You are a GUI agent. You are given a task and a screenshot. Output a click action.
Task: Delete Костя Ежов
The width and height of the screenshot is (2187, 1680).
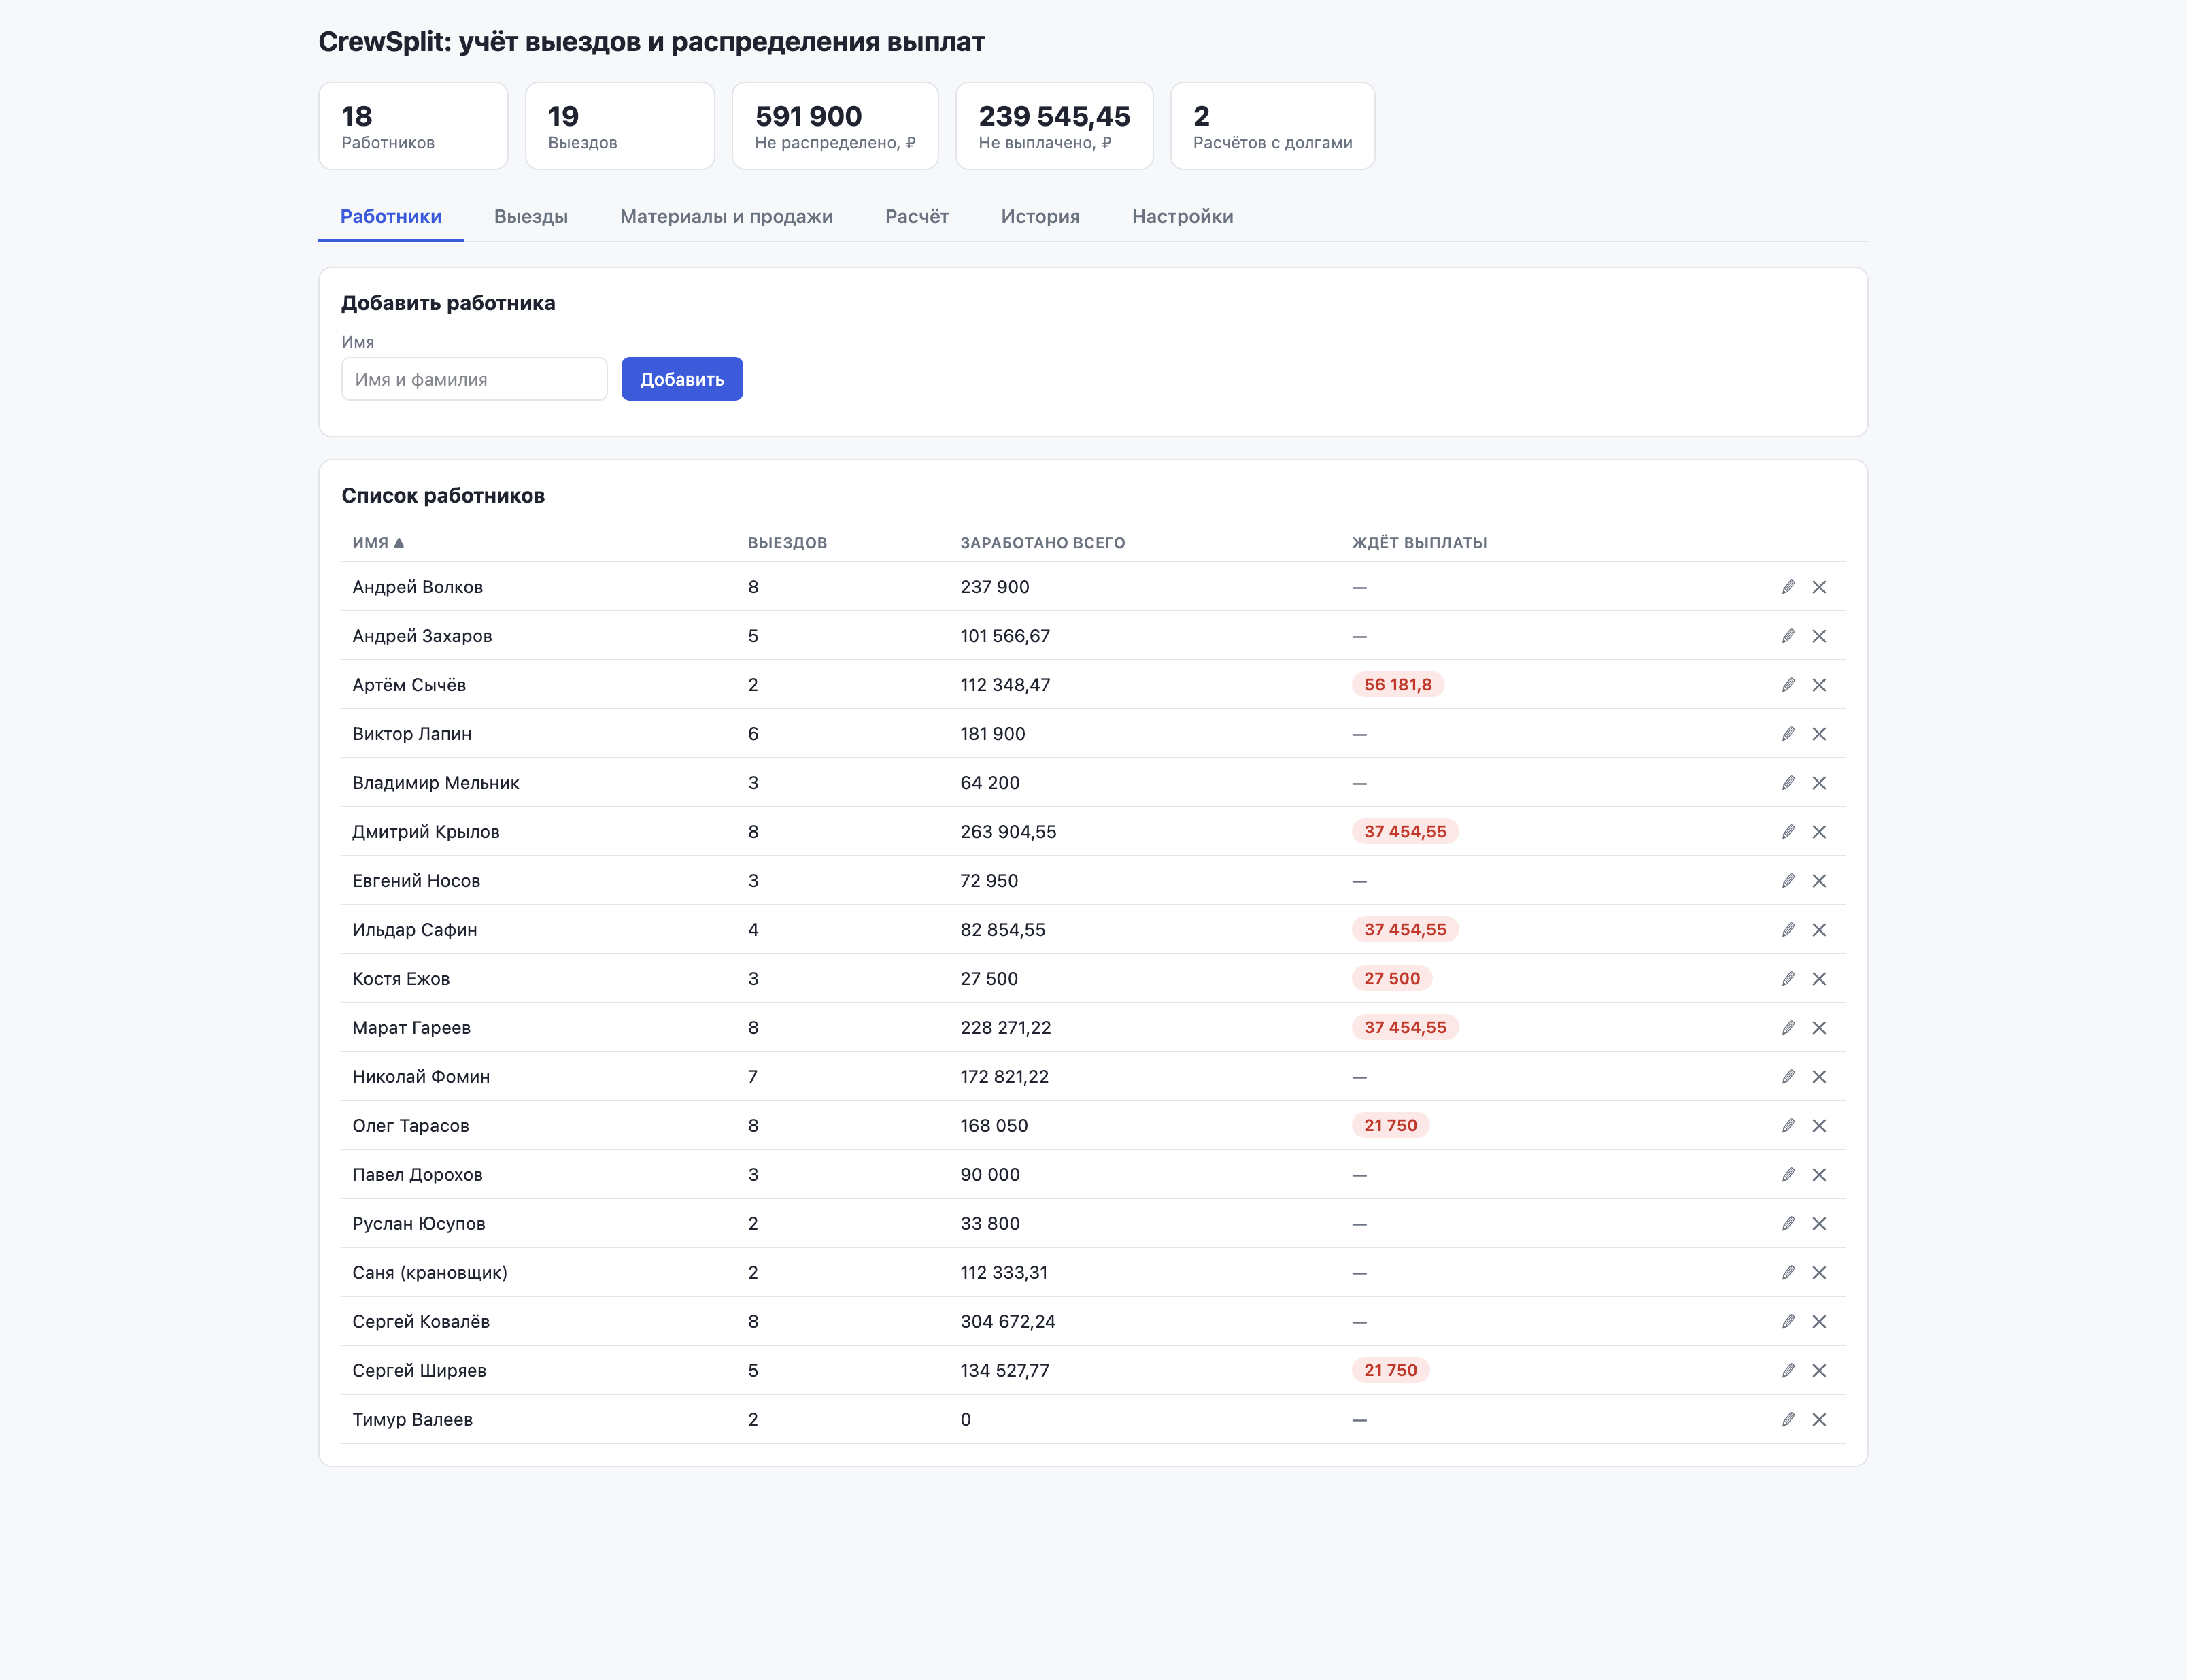(1819, 979)
